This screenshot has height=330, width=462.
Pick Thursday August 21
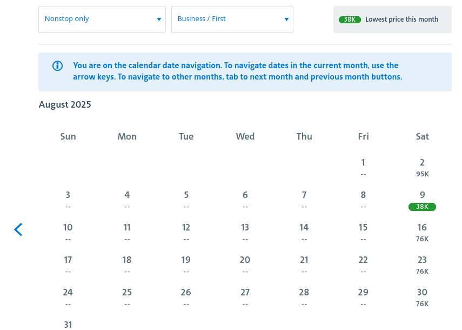click(x=304, y=265)
